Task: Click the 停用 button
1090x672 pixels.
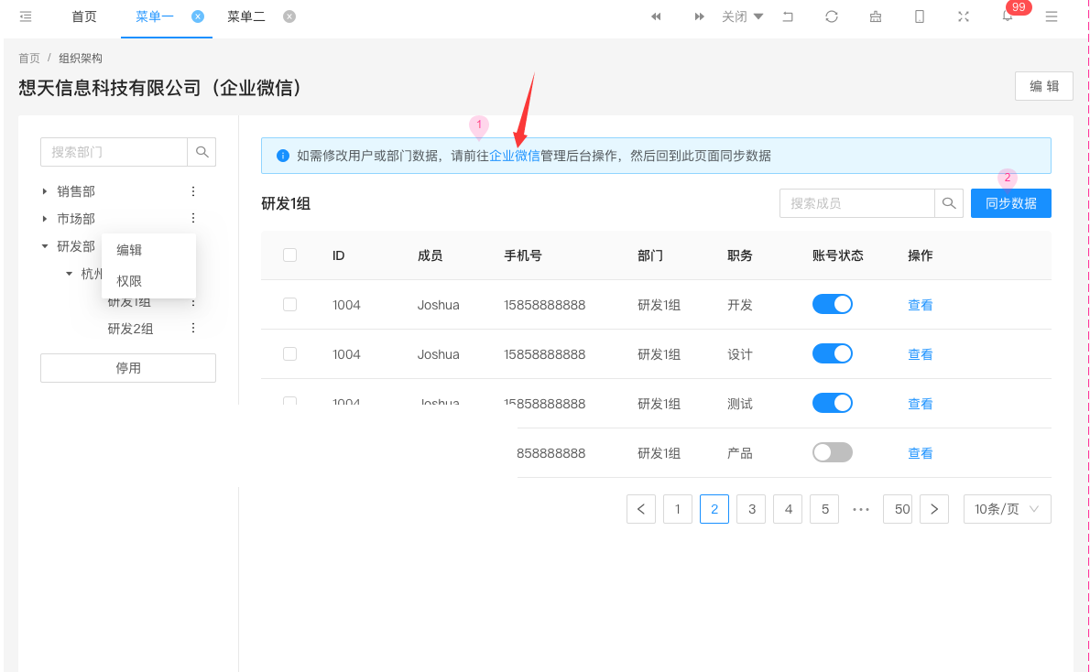Action: coord(128,368)
